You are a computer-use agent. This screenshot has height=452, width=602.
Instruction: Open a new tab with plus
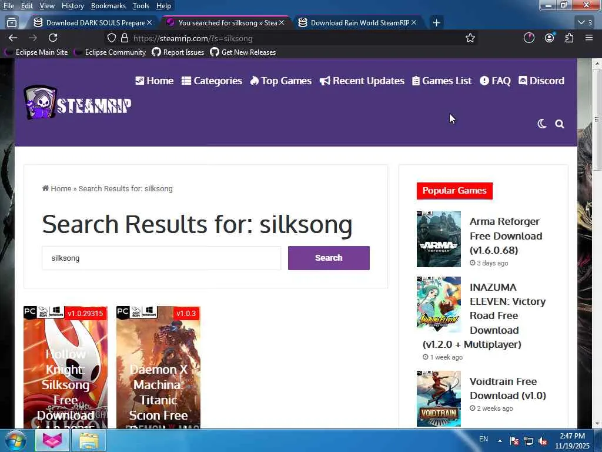(436, 23)
